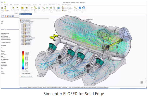Viewport: 148px width, 97px height.
Task: Select the Flow Analysis tab
Action: pos(52,5)
